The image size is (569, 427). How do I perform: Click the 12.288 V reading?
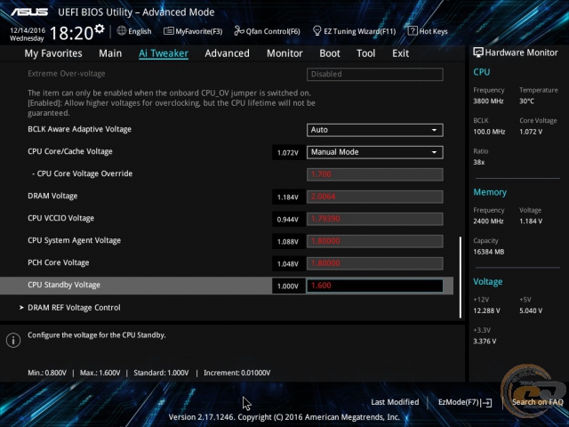click(486, 310)
